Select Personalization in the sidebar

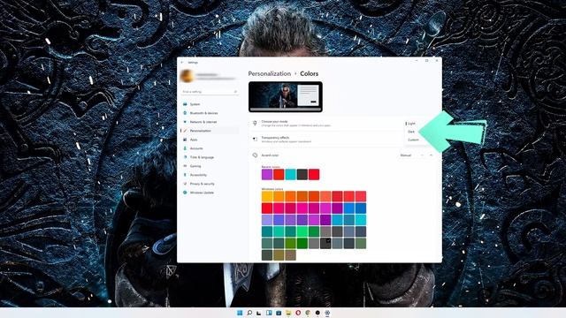point(210,131)
